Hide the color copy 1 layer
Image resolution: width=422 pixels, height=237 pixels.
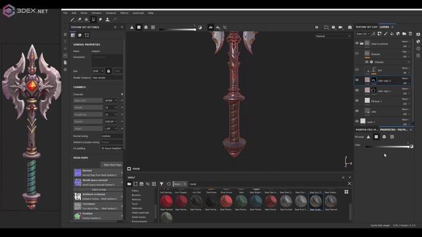click(x=357, y=91)
